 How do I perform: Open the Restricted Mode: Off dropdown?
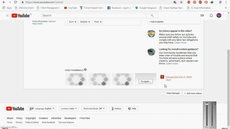(94, 109)
